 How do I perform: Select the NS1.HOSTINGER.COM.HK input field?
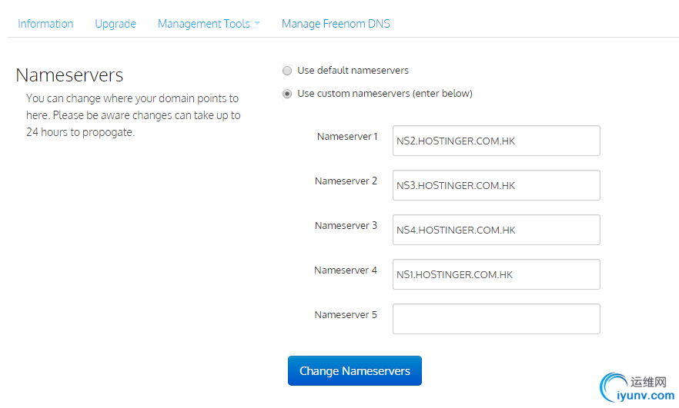[496, 274]
